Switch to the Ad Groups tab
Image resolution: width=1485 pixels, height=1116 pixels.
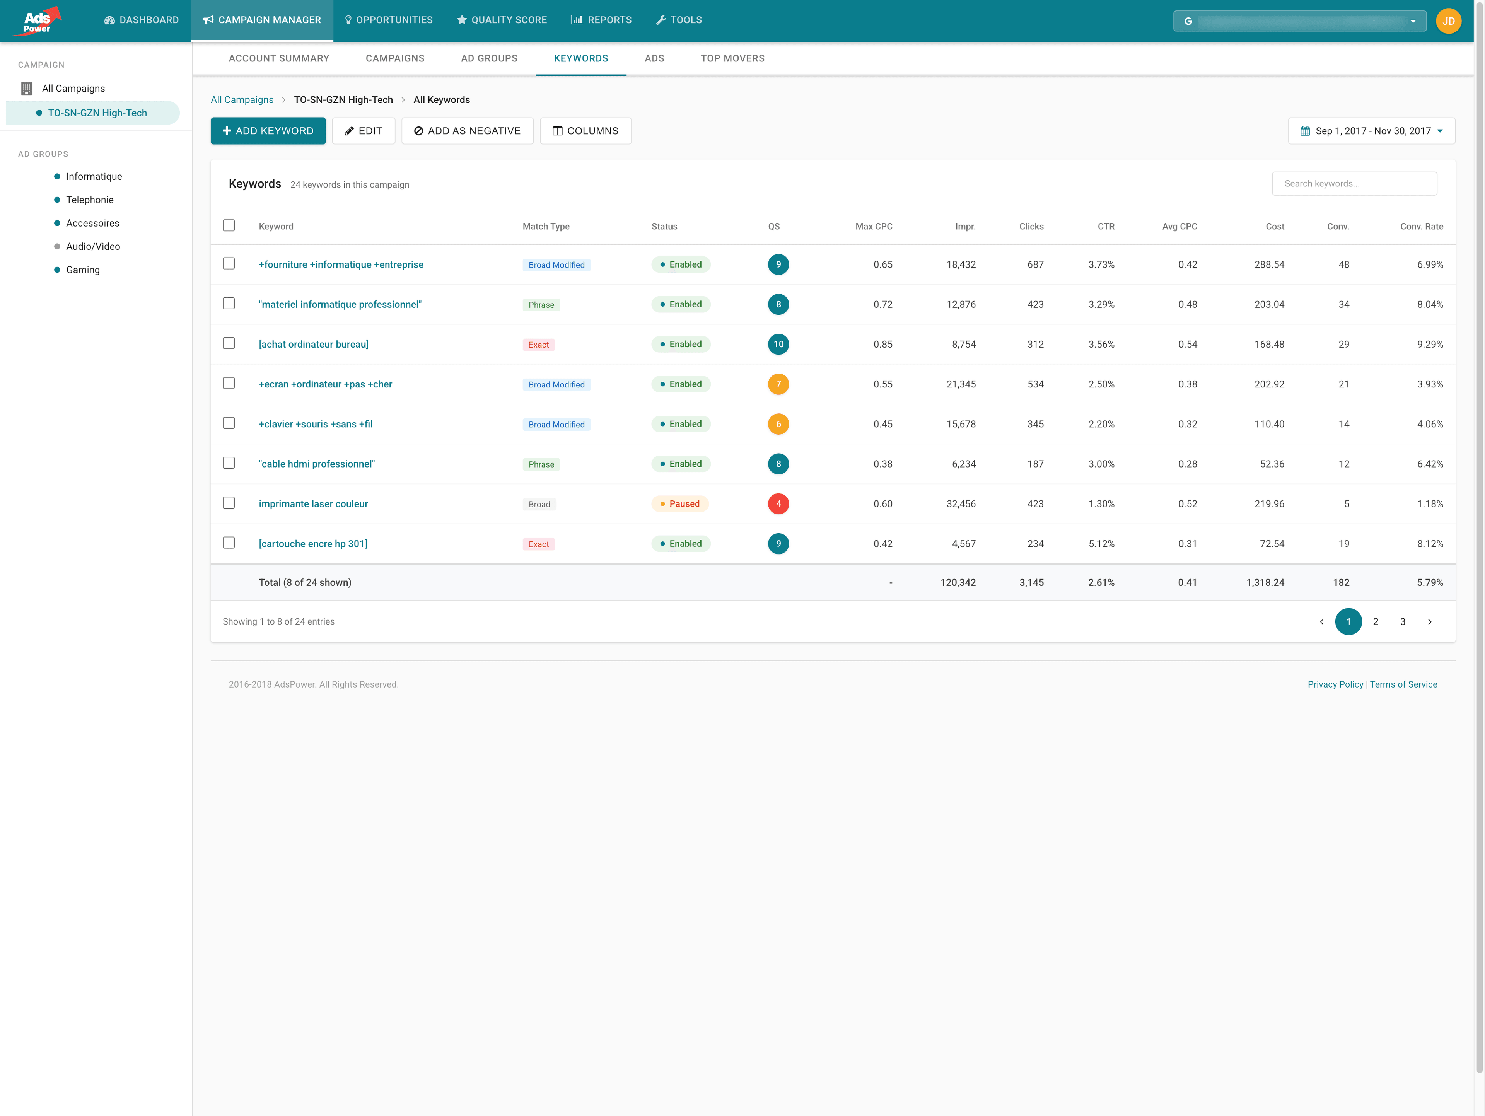489,58
